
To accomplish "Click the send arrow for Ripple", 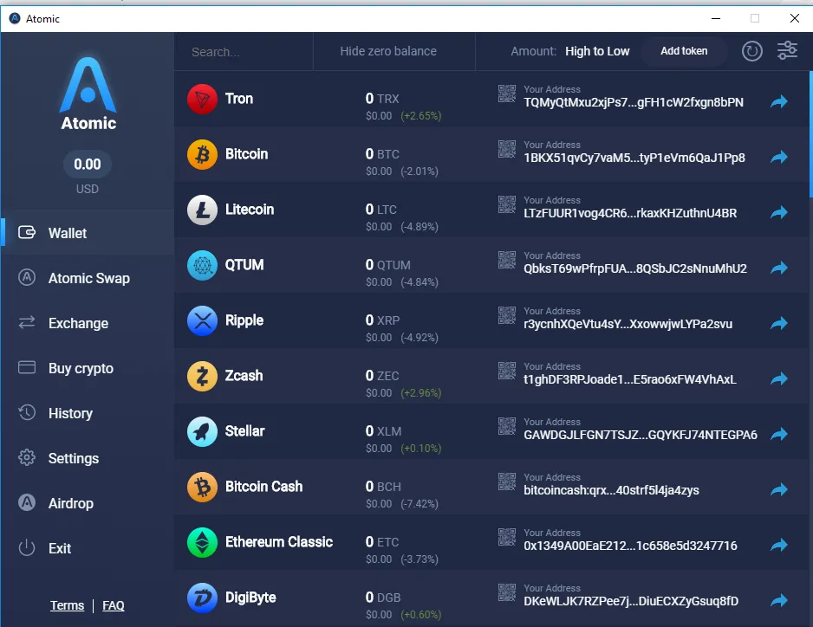I will click(x=779, y=323).
